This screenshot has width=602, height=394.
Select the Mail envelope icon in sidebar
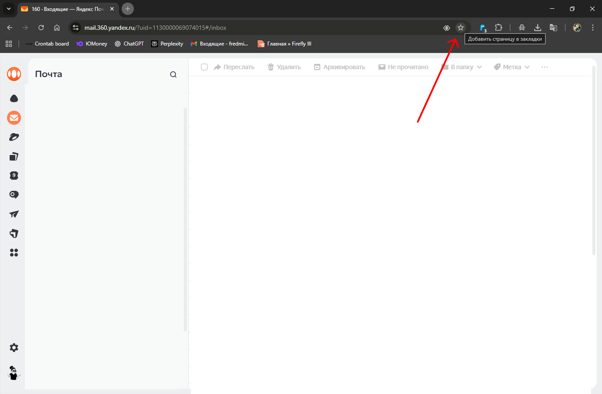[x=14, y=118]
